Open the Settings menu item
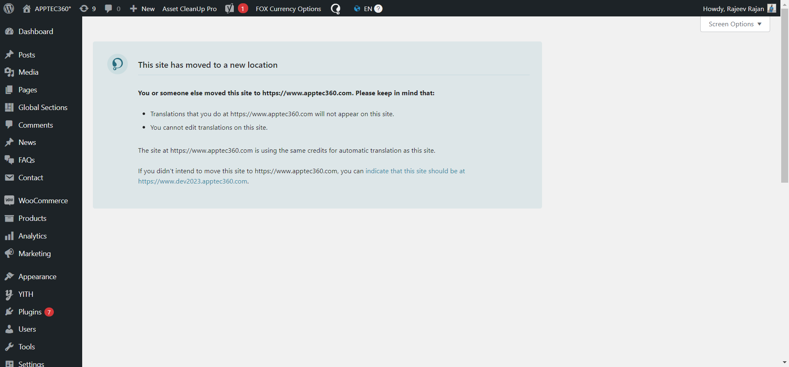789x367 pixels. click(x=31, y=364)
